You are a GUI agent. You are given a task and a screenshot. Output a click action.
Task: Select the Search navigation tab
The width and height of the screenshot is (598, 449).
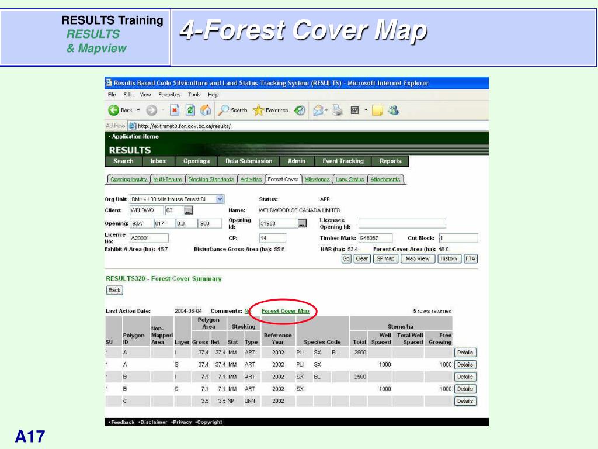point(123,161)
